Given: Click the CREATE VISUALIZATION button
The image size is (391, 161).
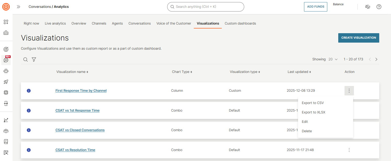Looking at the screenshot, I should point(358,38).
